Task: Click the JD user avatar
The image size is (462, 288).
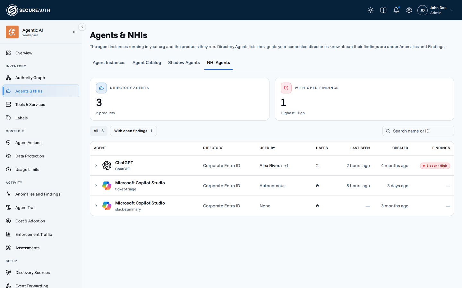Action: [x=423, y=10]
